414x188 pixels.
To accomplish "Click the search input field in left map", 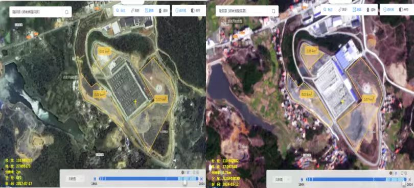I will click(x=37, y=12).
